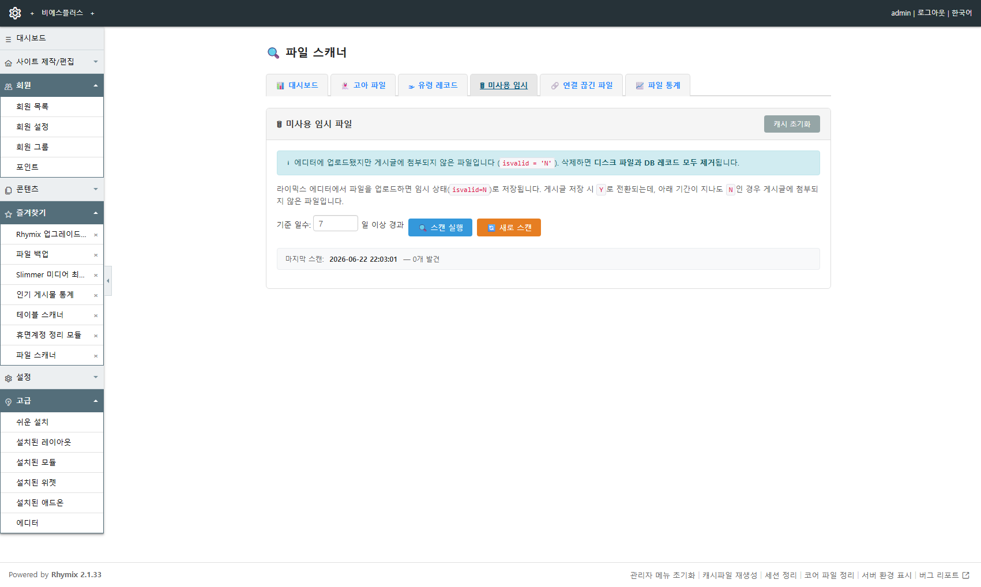Expand the 사이트 제작/편집 menu arrow
The image size is (981, 587).
pos(96,62)
